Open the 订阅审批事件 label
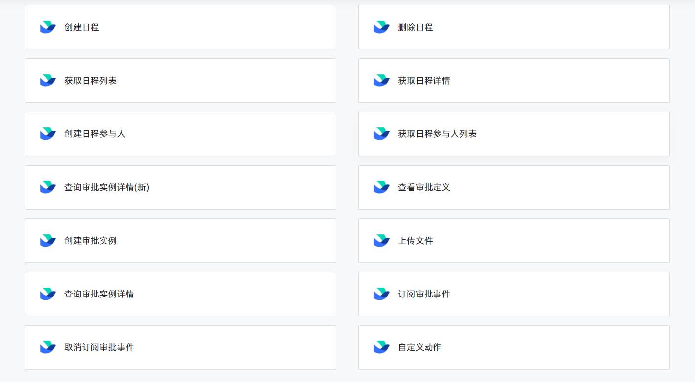695x382 pixels. coord(424,294)
